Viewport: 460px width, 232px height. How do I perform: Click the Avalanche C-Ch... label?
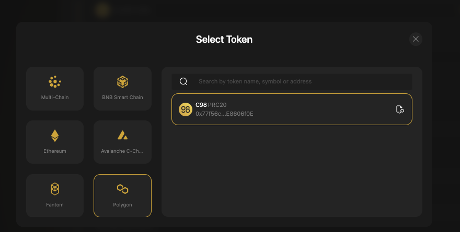122,151
